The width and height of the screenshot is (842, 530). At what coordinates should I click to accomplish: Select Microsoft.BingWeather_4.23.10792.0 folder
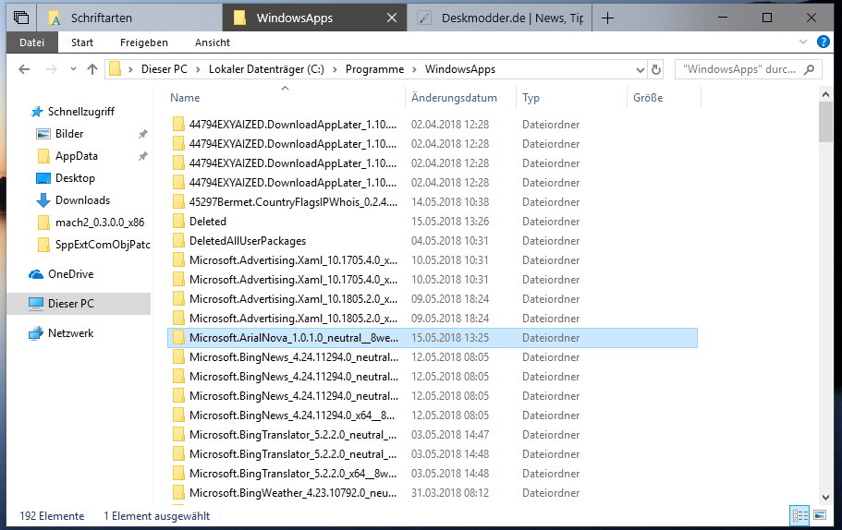(x=293, y=493)
